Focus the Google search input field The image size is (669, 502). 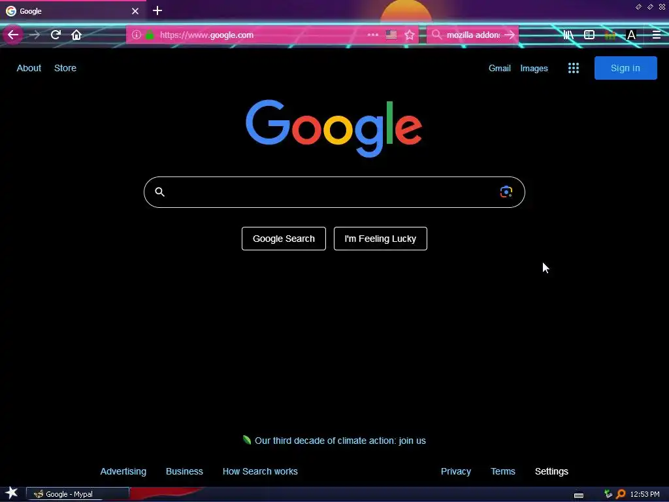click(x=334, y=192)
